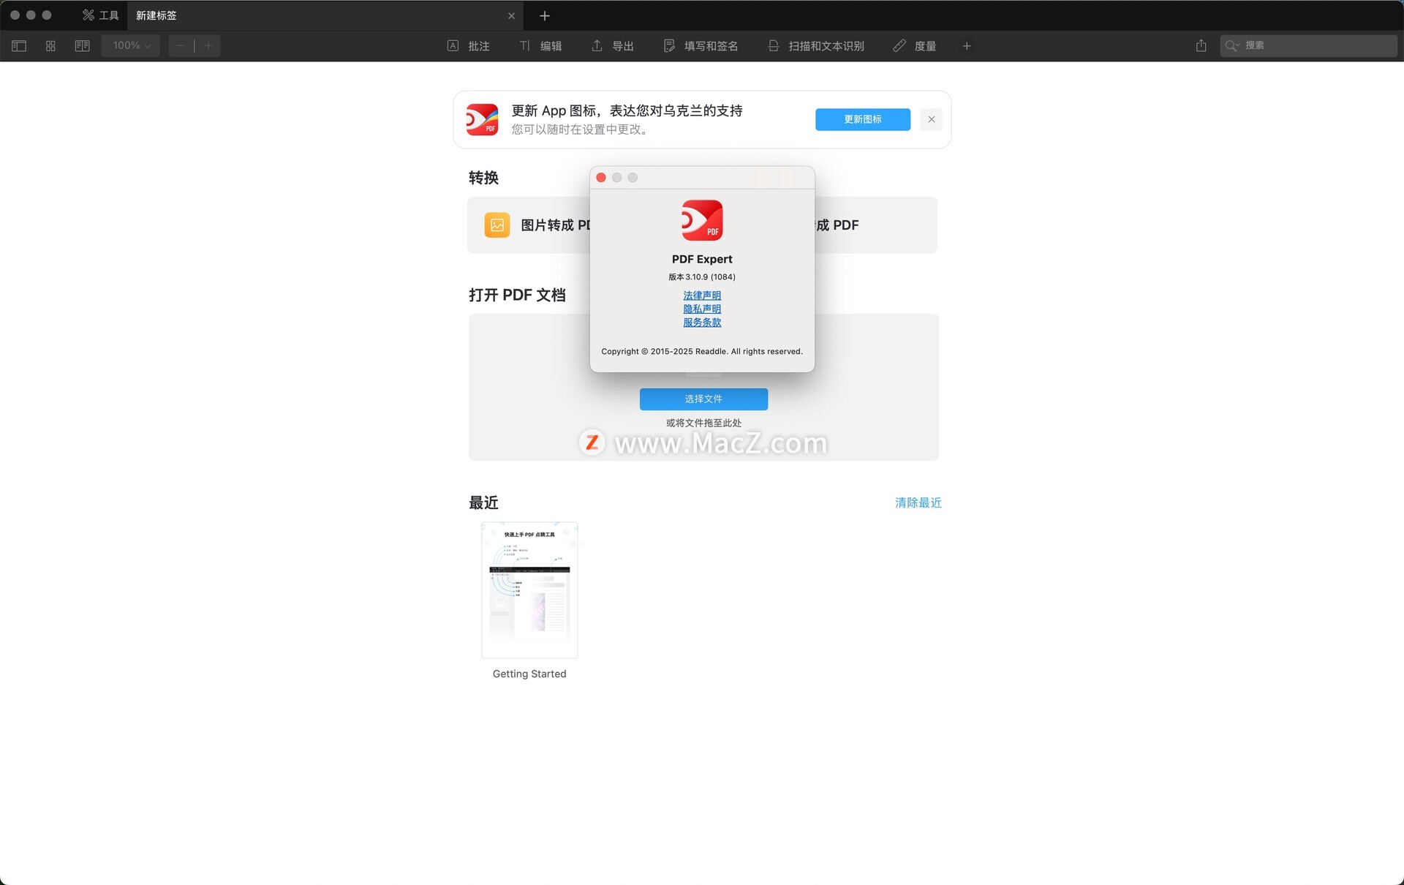1404x885 pixels.
Task: Add a new tab with plus button
Action: (544, 15)
